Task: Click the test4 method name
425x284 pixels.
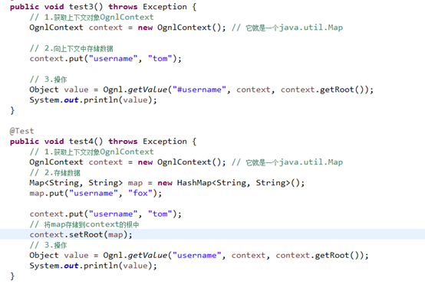Action: pos(81,141)
